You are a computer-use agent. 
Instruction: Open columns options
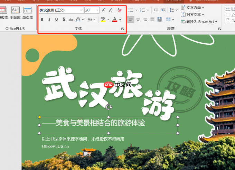click(x=170, y=19)
